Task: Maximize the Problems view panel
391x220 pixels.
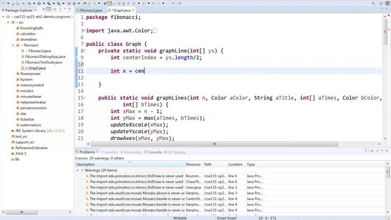Action: coord(387,151)
